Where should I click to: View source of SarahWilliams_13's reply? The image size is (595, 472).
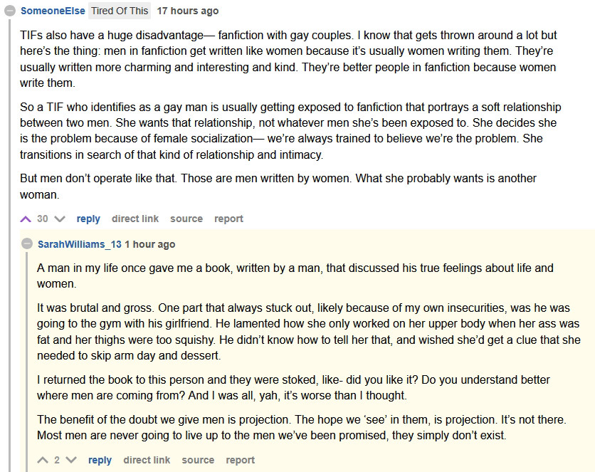coord(198,460)
